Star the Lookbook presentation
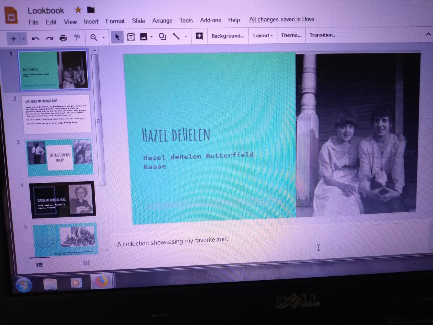433x325 pixels. click(x=78, y=10)
